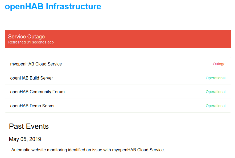Screen dimensions: 235x158
Task: Click the Past Events heading
Action: click(x=29, y=126)
